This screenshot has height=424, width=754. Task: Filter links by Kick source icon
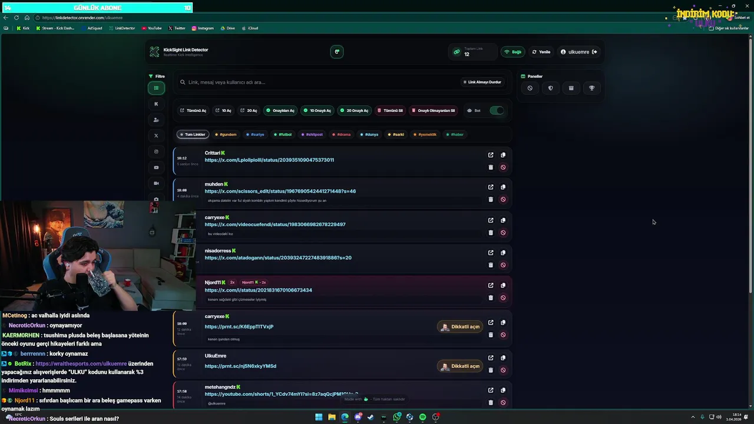[156, 104]
